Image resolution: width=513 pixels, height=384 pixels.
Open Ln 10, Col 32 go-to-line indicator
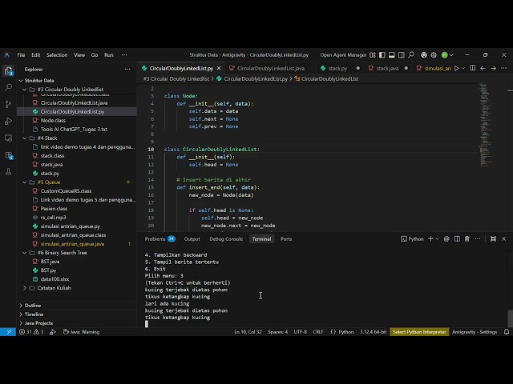coord(248,332)
